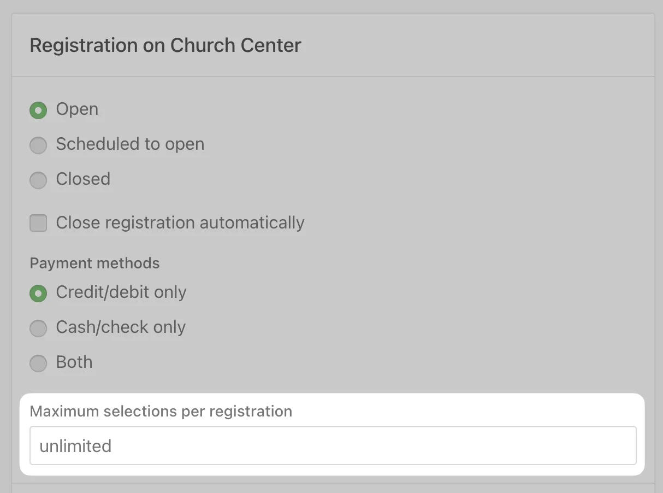Choose the Cash/check only radio button

[x=38, y=328]
